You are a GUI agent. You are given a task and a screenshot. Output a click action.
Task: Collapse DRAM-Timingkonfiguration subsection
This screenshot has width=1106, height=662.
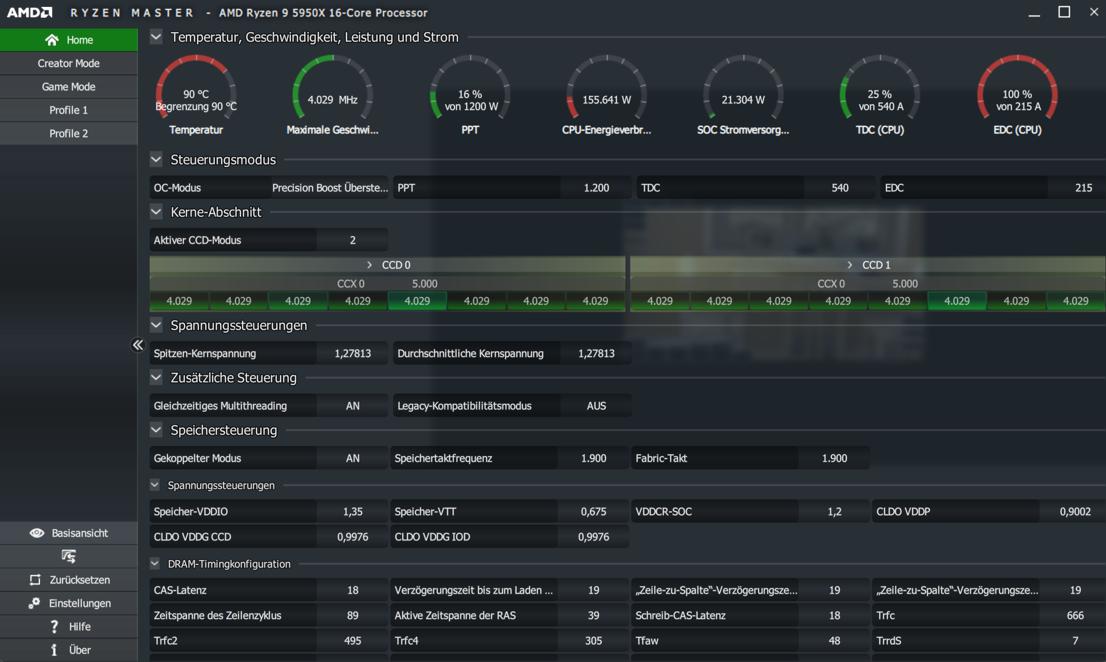pos(155,564)
